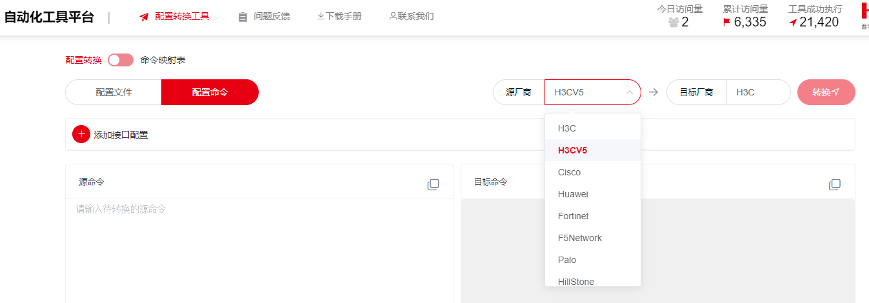Viewport: 869px width, 303px height.
Task: Open 配置转换工具 in top navigation
Action: (x=182, y=16)
